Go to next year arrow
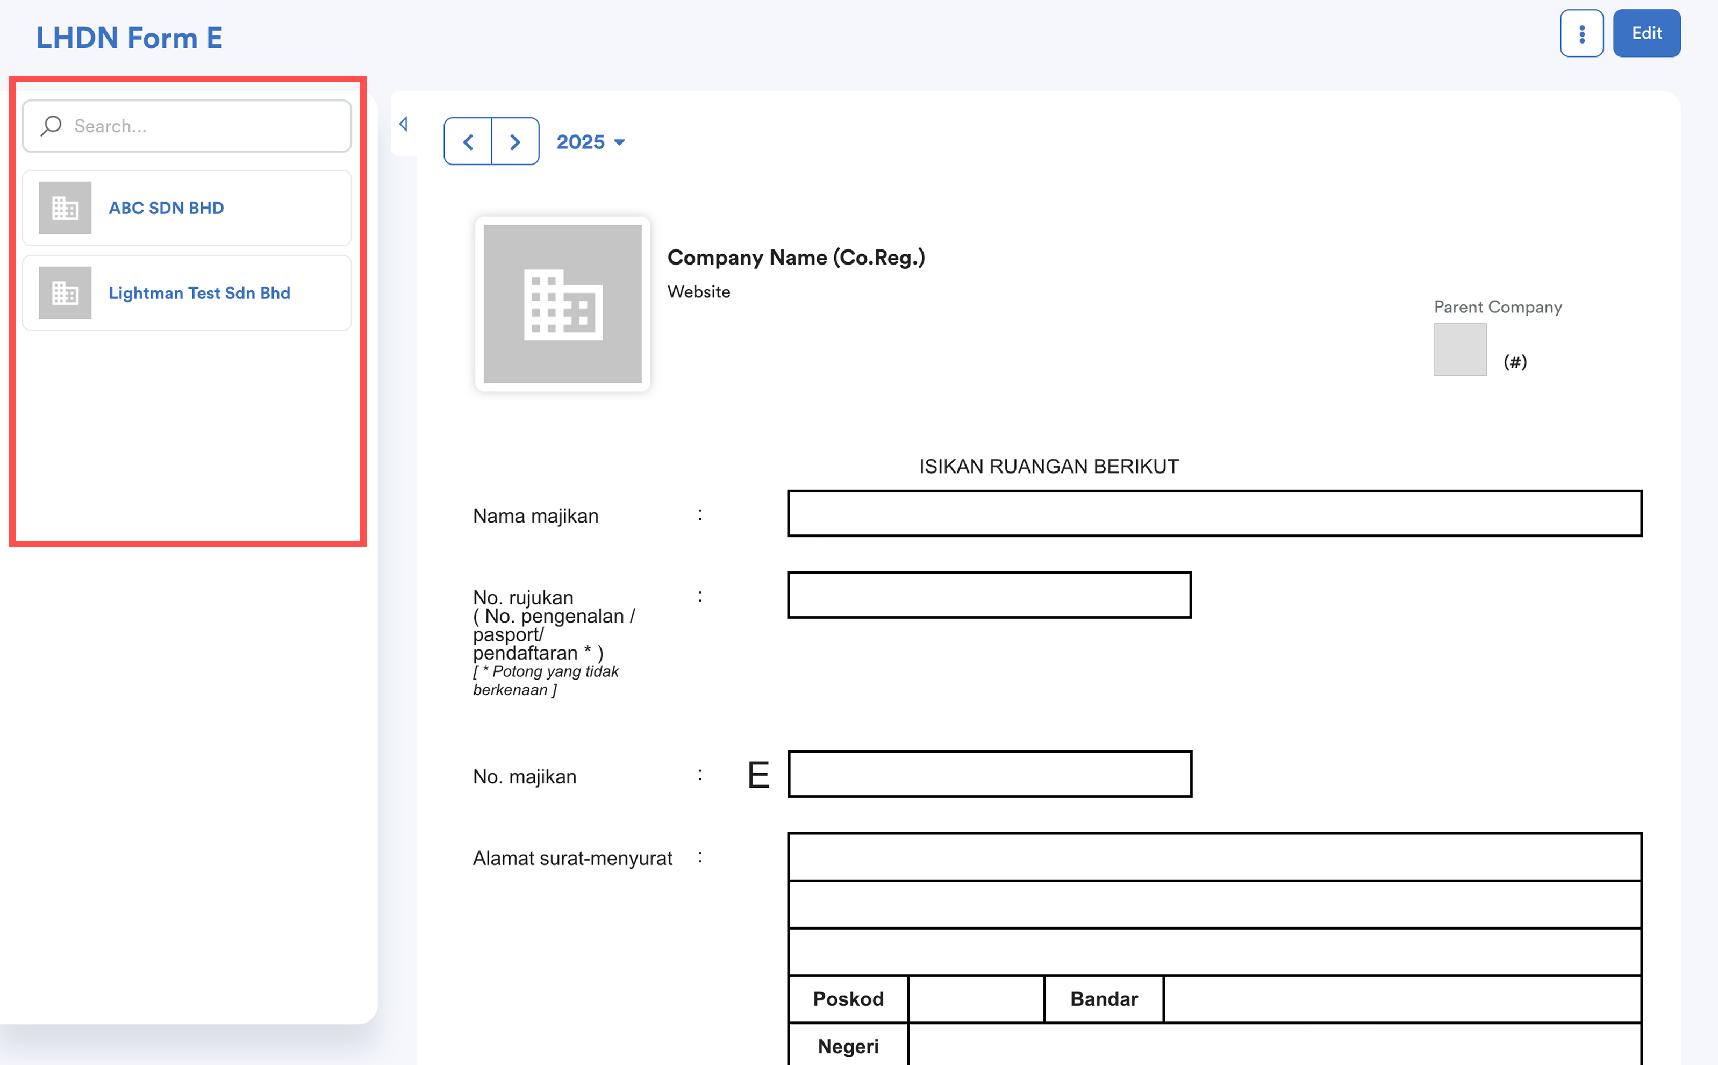Image resolution: width=1718 pixels, height=1065 pixels. pyautogui.click(x=514, y=141)
